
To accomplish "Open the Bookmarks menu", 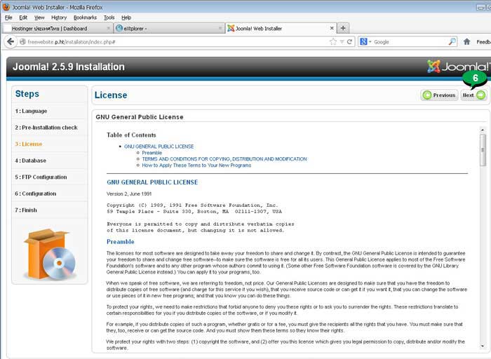I will click(85, 18).
